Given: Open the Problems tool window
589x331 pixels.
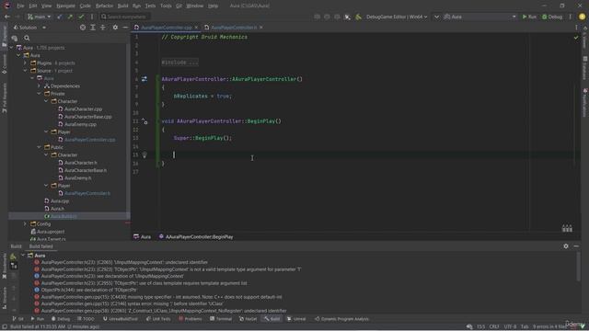Looking at the screenshot, I should [x=191, y=319].
